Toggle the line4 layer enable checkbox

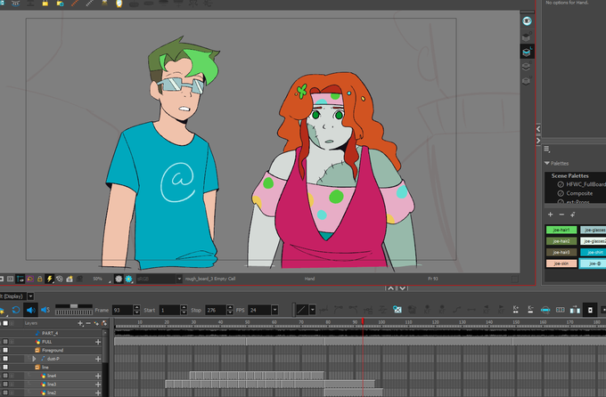click(x=5, y=376)
